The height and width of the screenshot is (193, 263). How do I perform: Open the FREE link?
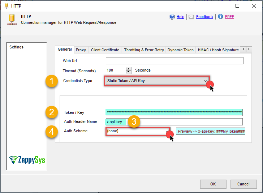[x=229, y=17]
